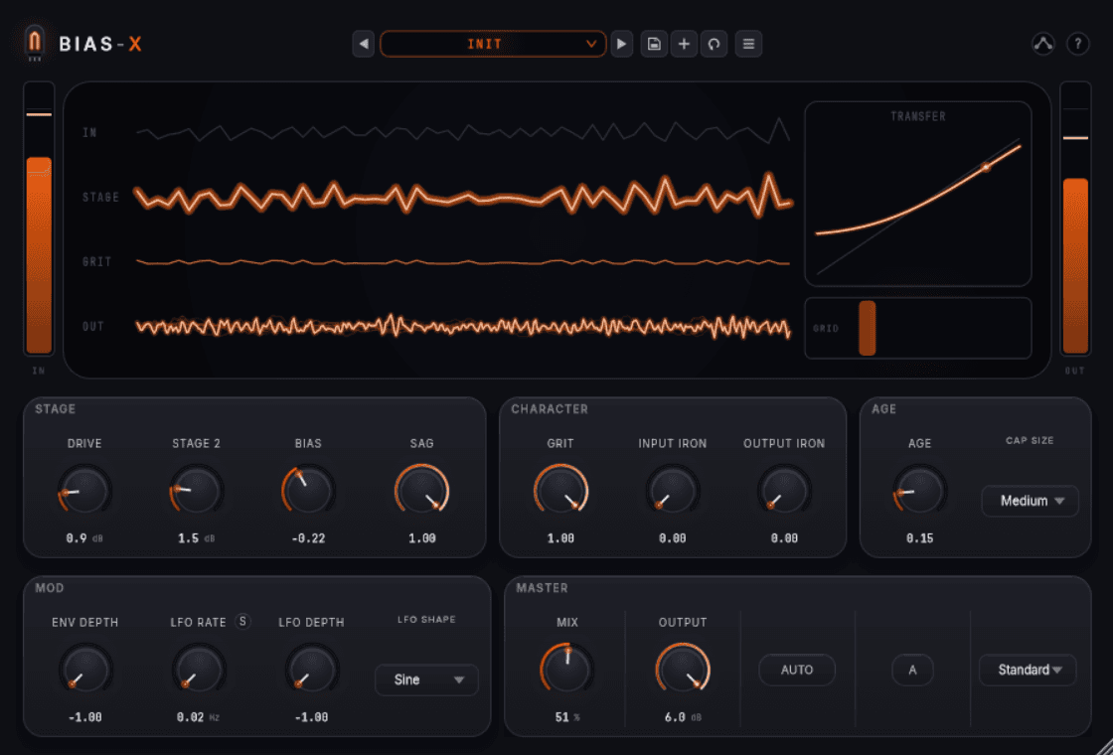This screenshot has height=755, width=1113.
Task: Click the Env Depth knob
Action: click(84, 670)
